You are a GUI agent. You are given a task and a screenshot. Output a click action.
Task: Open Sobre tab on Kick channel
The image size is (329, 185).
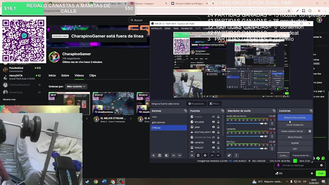65,76
